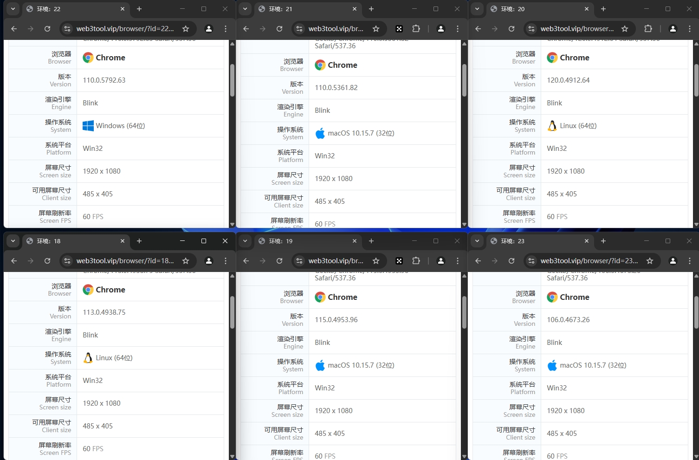Click the Linux penguin icon in 环境 18 window
The image size is (699, 460).
point(88,357)
